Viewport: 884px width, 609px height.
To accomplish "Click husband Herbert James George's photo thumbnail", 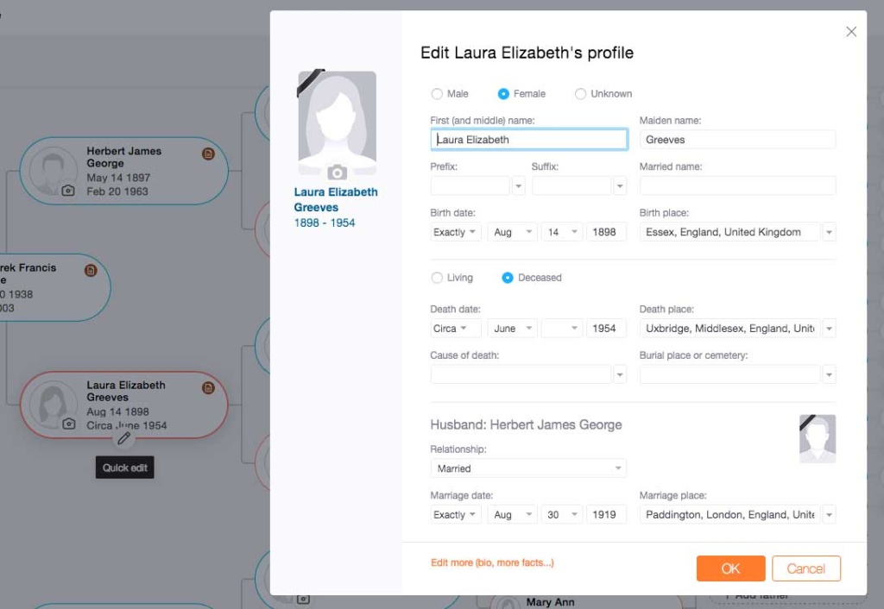I will tap(817, 439).
